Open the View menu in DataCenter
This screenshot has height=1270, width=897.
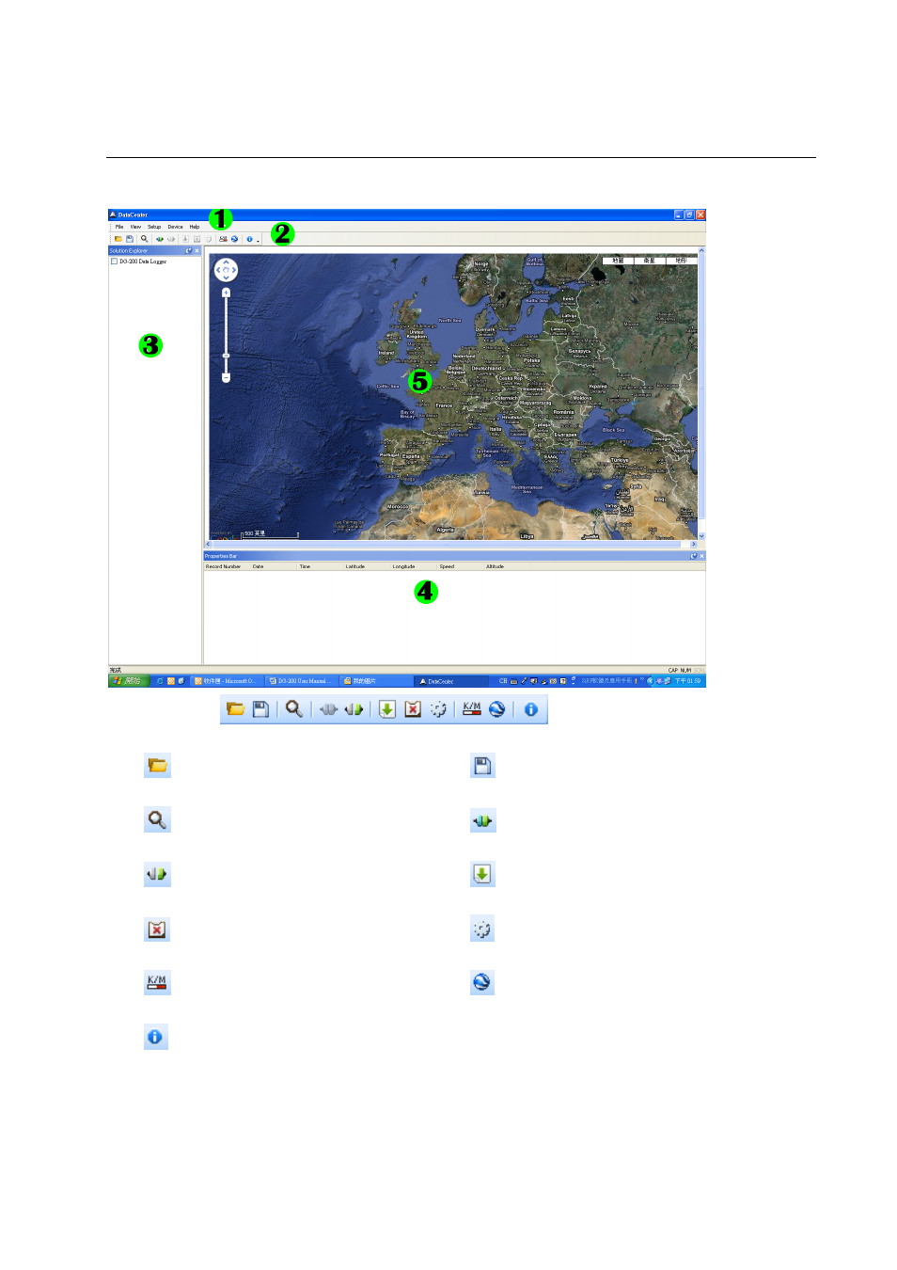135,227
